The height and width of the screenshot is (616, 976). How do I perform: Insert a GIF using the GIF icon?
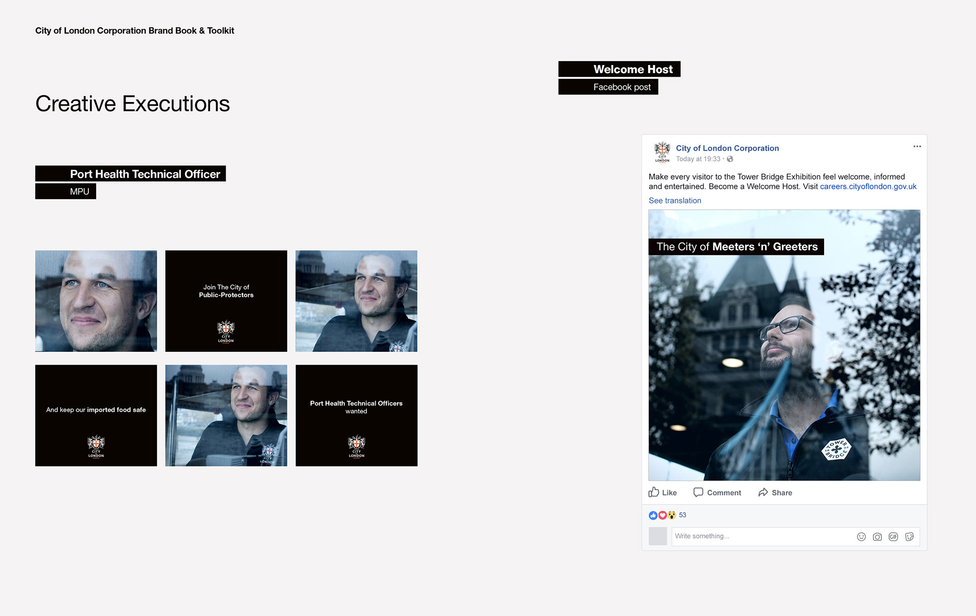(893, 537)
